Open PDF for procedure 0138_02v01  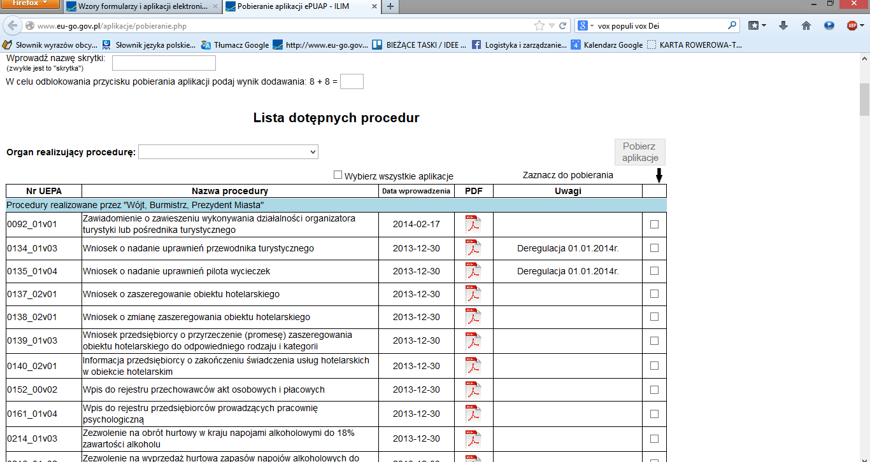pos(473,318)
